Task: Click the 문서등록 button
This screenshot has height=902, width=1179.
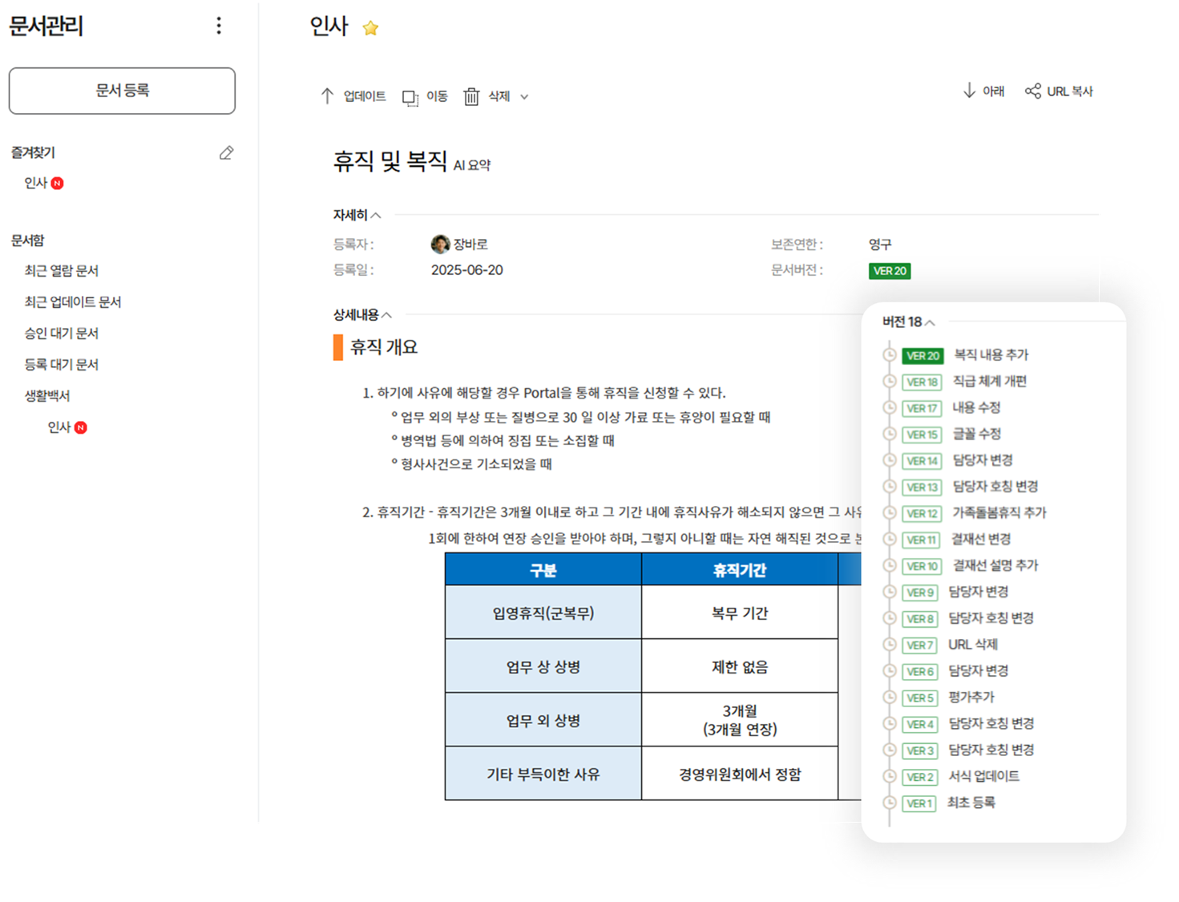Action: tap(121, 91)
